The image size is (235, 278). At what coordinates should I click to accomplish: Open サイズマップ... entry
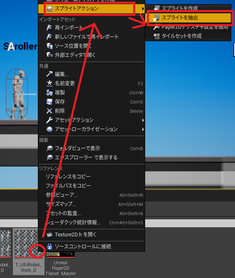point(92,204)
